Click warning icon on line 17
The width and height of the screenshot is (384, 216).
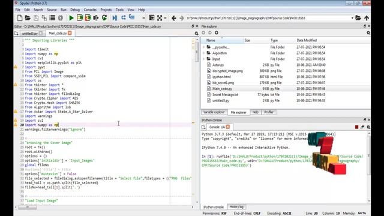coord(16,112)
